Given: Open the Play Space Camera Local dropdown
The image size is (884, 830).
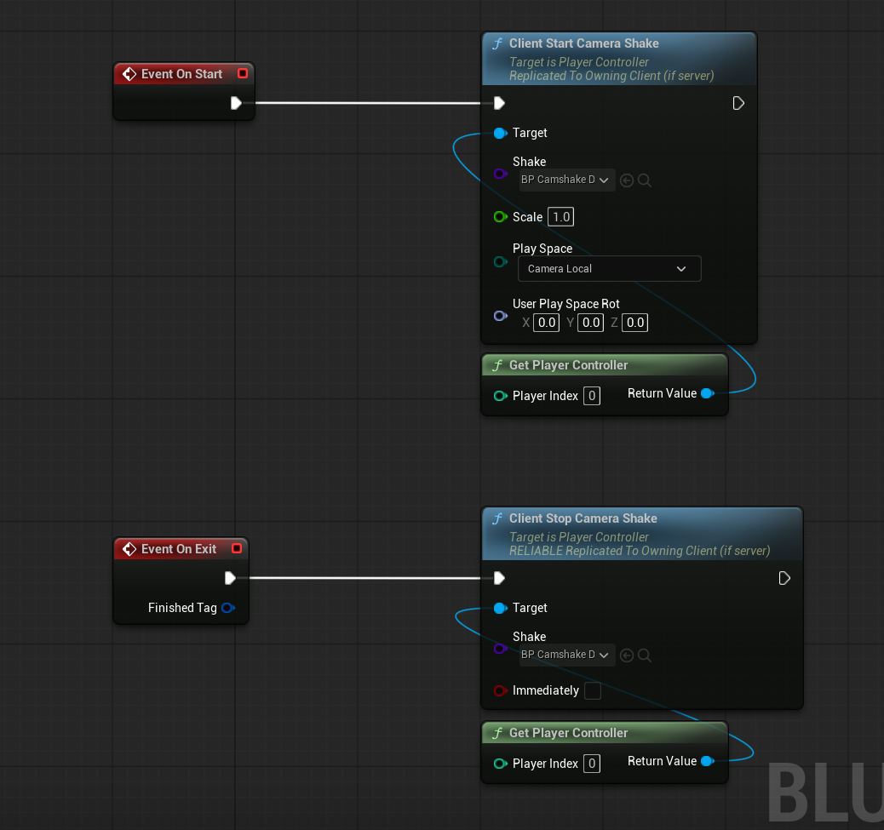Looking at the screenshot, I should [609, 269].
